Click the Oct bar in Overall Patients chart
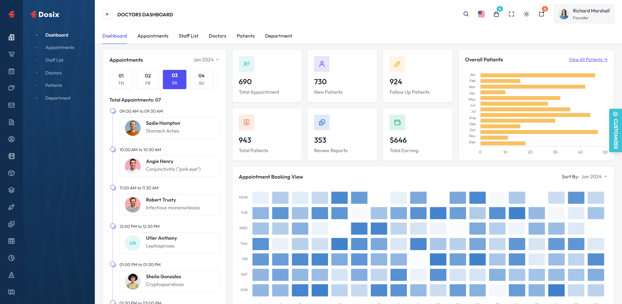Screen dimensions: 622x304 pos(539,132)
